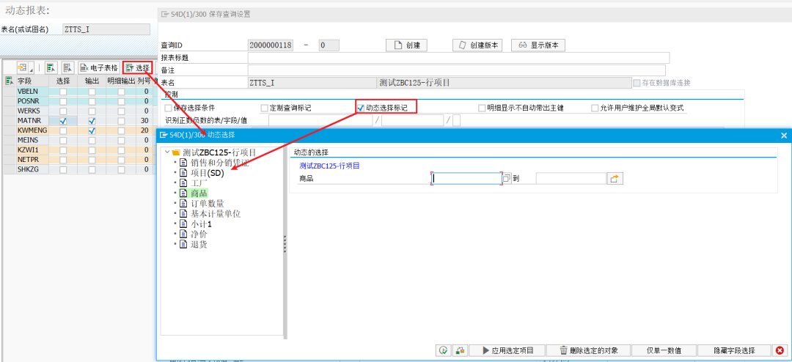The image size is (792, 362).
Task: Check 输出 checkbox in POSNR row
Action: click(x=92, y=101)
